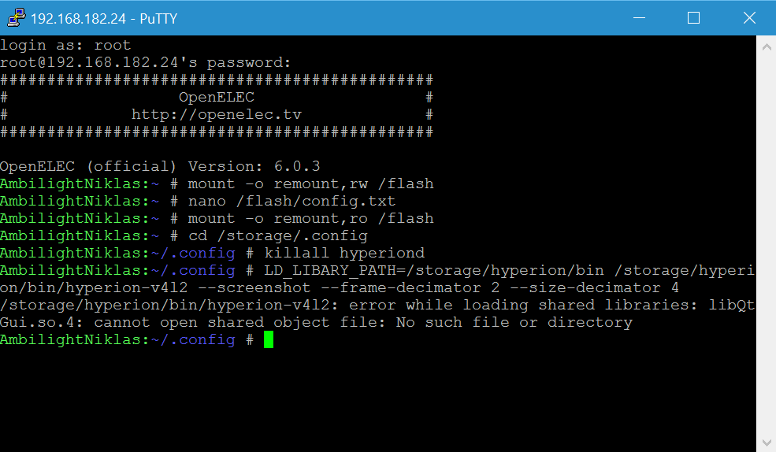Viewport: 776px width, 452px height.
Task: Click the mount remount,ro /flash command
Action: coord(310,219)
